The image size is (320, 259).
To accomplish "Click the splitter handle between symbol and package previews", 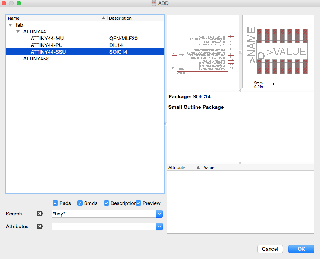I will click(x=240, y=52).
